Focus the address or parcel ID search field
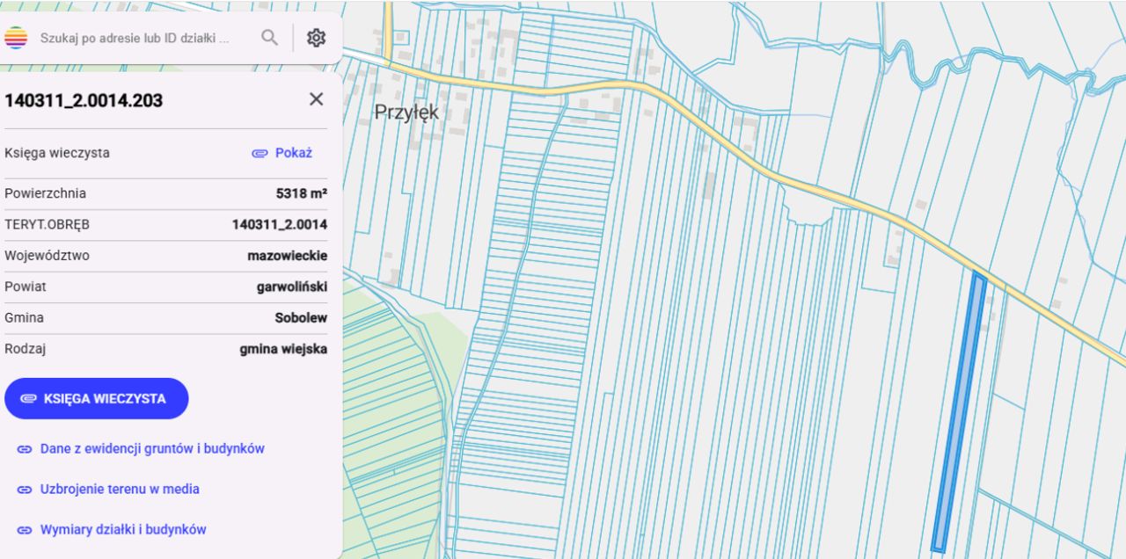 point(135,39)
